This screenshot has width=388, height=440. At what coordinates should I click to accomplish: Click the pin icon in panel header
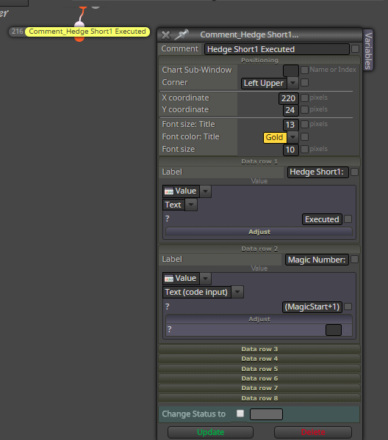pos(182,34)
